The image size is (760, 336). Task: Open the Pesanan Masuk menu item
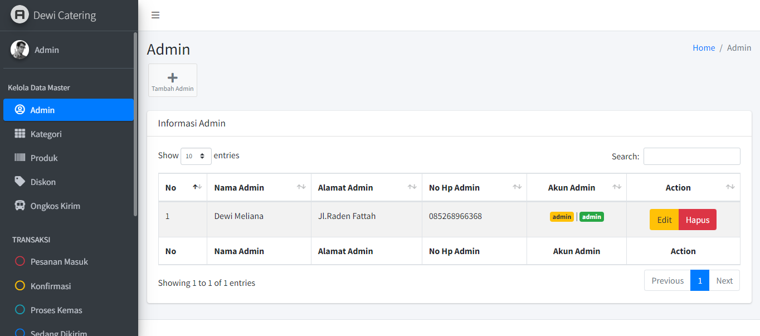click(69, 261)
